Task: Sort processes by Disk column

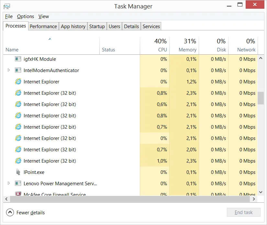Action: tap(214, 46)
